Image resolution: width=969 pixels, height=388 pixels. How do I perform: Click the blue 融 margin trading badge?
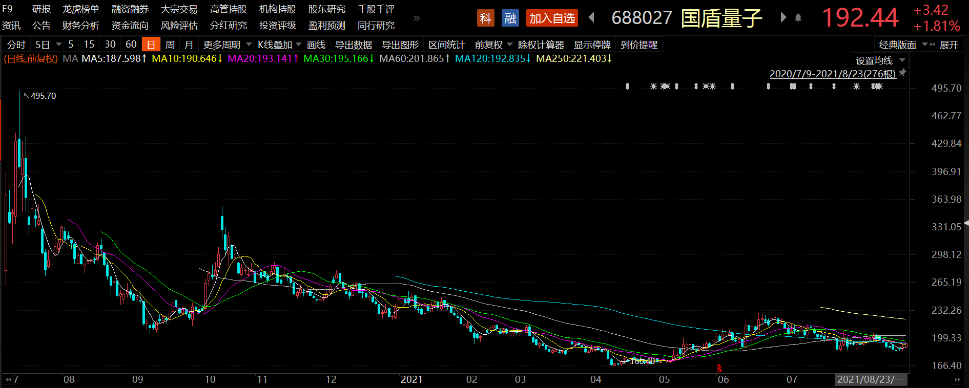[x=510, y=18]
